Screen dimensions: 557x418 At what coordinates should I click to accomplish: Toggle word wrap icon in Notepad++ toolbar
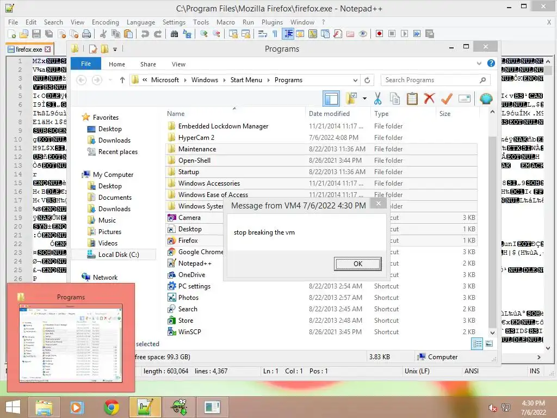tap(263, 34)
